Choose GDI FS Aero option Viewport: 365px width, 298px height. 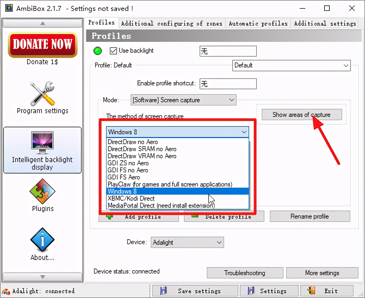tap(178, 177)
